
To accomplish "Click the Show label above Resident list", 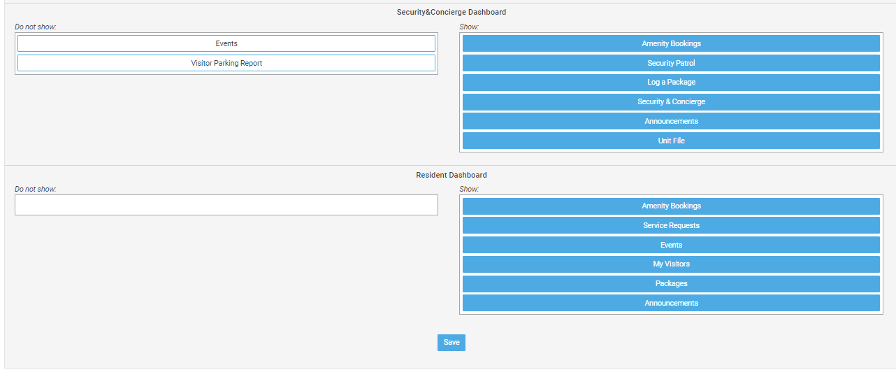I will (x=469, y=190).
